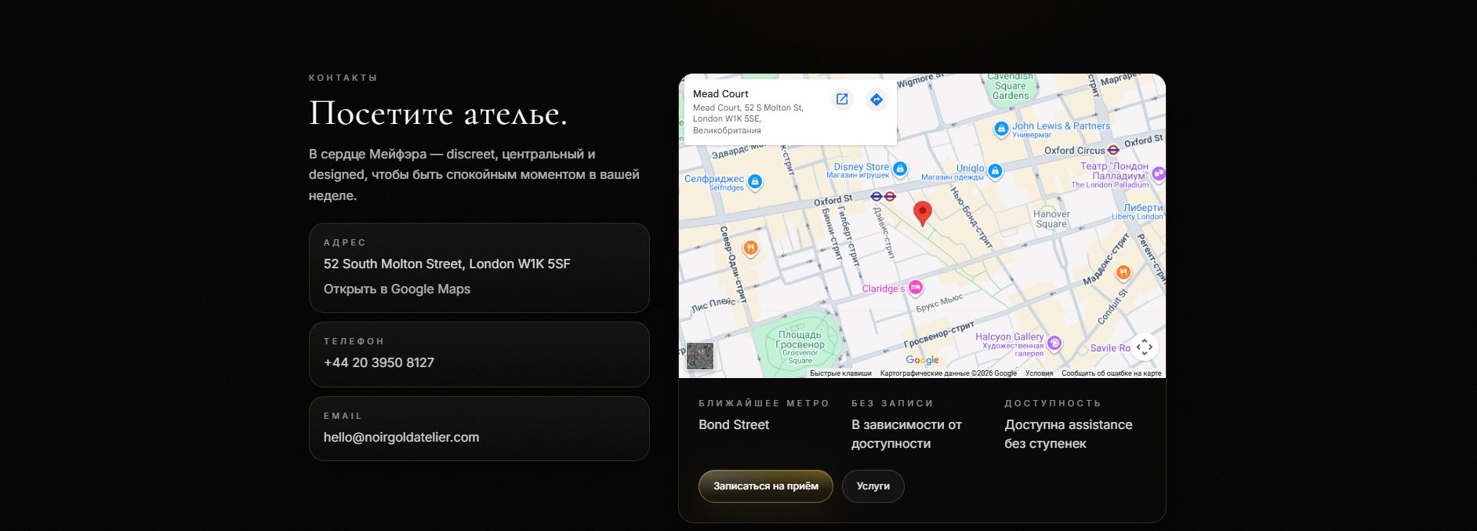Image resolution: width=1477 pixels, height=531 pixels.
Task: Click the Посетите ателье heading
Action: tap(438, 115)
